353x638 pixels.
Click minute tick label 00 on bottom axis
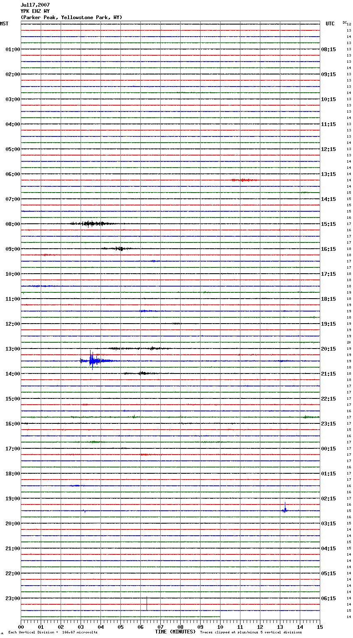pos(21,627)
